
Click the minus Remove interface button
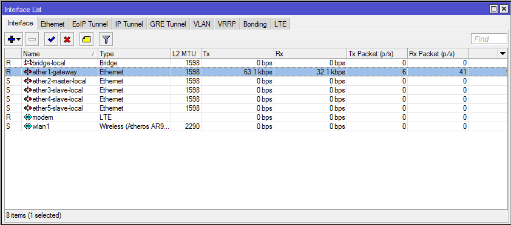click(x=32, y=39)
